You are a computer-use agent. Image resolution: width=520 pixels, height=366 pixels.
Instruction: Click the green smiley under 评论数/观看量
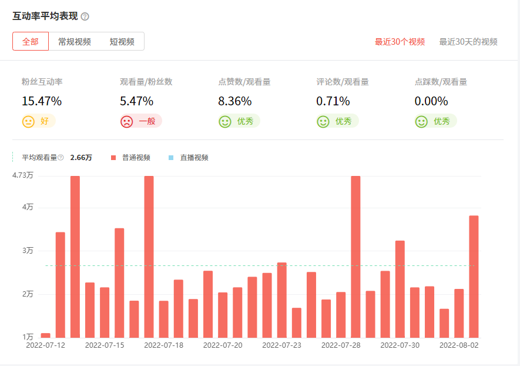pyautogui.click(x=323, y=122)
